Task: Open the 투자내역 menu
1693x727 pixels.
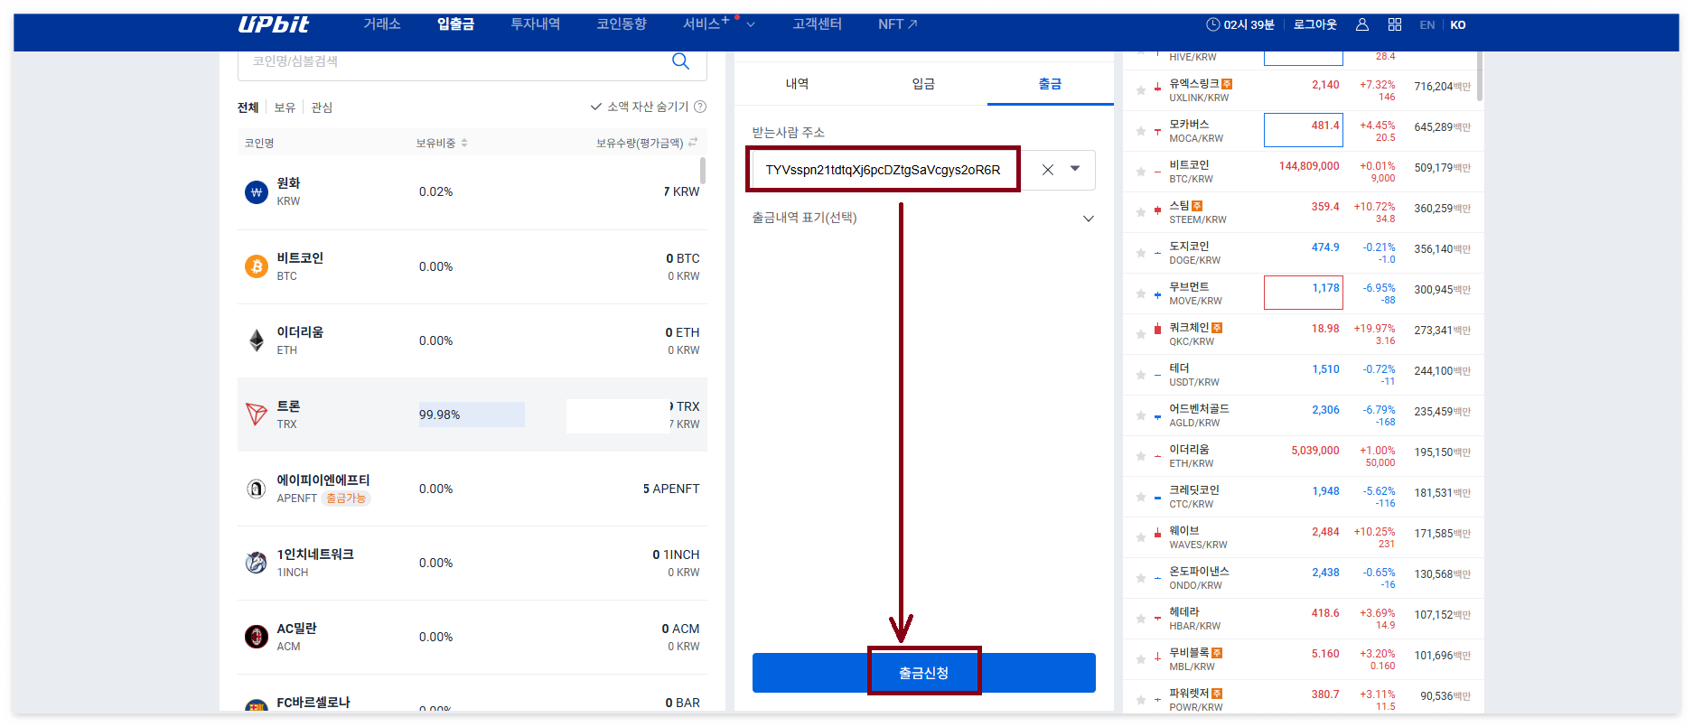Action: [x=535, y=24]
